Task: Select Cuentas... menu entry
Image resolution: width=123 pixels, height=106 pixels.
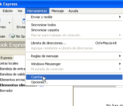Action: [74, 77]
